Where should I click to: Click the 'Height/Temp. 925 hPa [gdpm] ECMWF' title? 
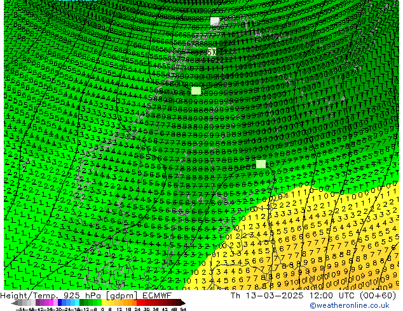[x=86, y=295]
